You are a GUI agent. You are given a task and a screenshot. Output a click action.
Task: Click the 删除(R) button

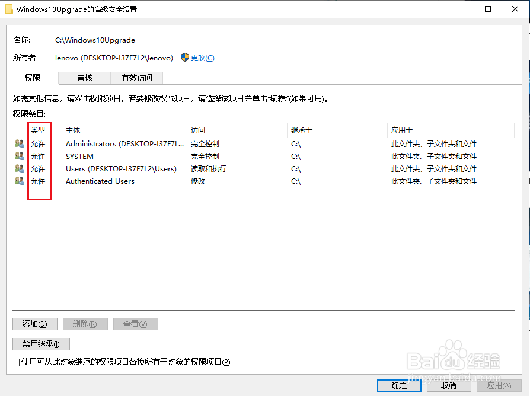[x=85, y=324]
